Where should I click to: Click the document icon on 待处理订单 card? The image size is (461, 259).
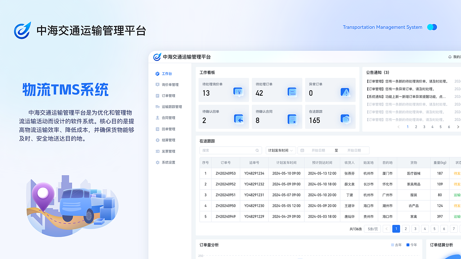click(292, 92)
